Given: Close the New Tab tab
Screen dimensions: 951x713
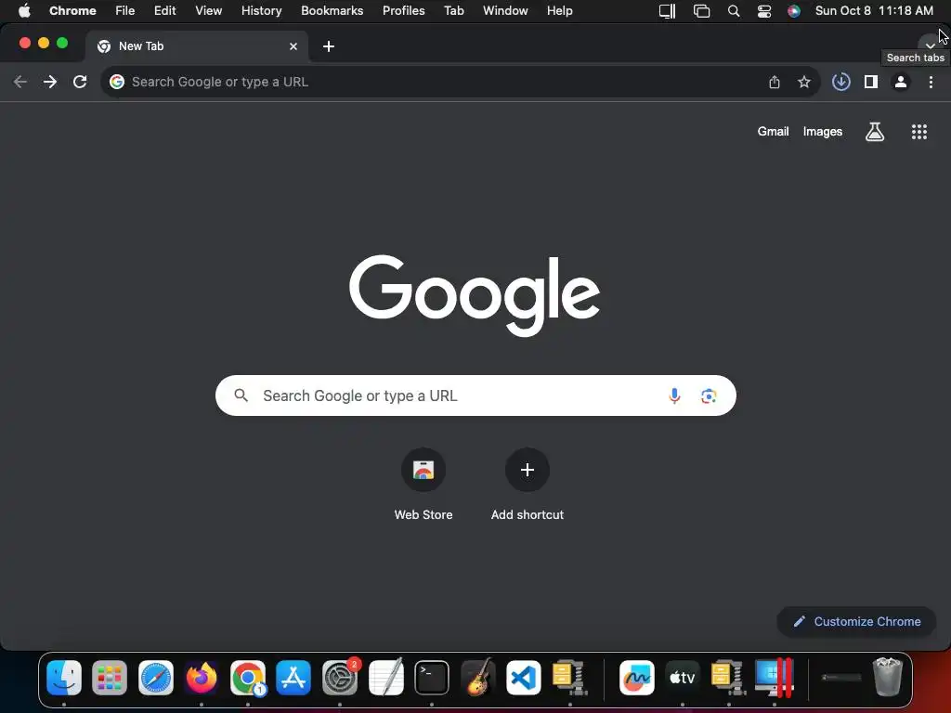Looking at the screenshot, I should (x=293, y=46).
